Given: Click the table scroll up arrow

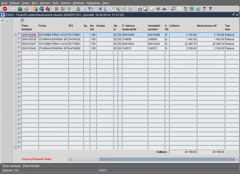Looking at the screenshot, I should pyautogui.click(x=15, y=34).
